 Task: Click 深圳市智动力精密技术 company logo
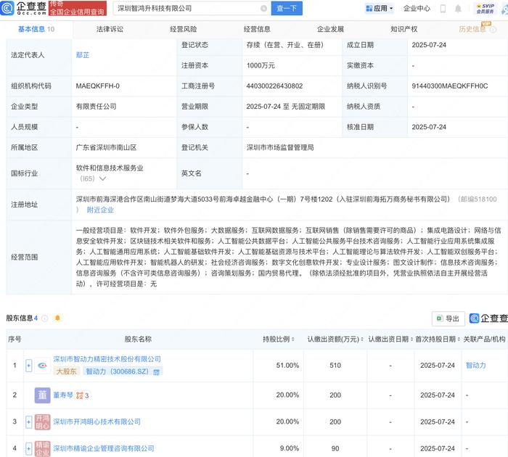pyautogui.click(x=42, y=366)
